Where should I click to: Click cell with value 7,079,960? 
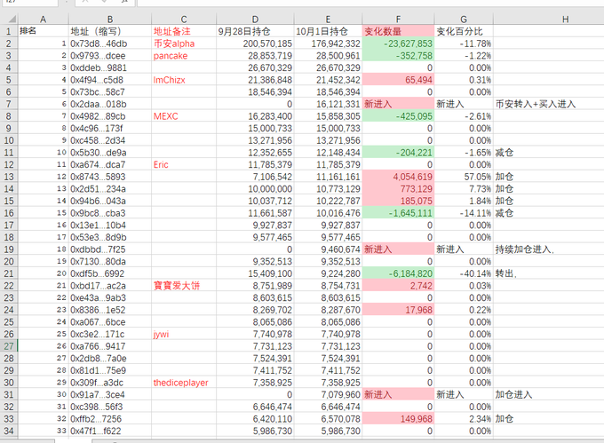328,394
